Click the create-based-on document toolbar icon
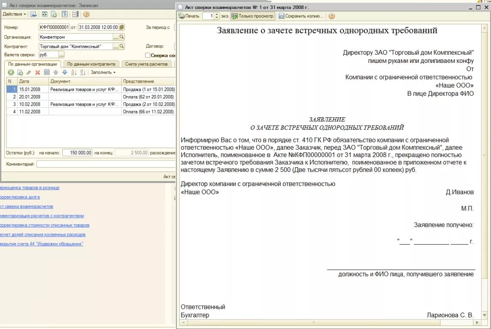The height and width of the screenshot is (329, 491). click(x=54, y=14)
